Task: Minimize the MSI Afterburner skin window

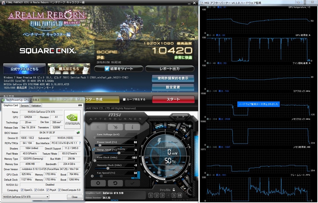Action: [x=177, y=117]
